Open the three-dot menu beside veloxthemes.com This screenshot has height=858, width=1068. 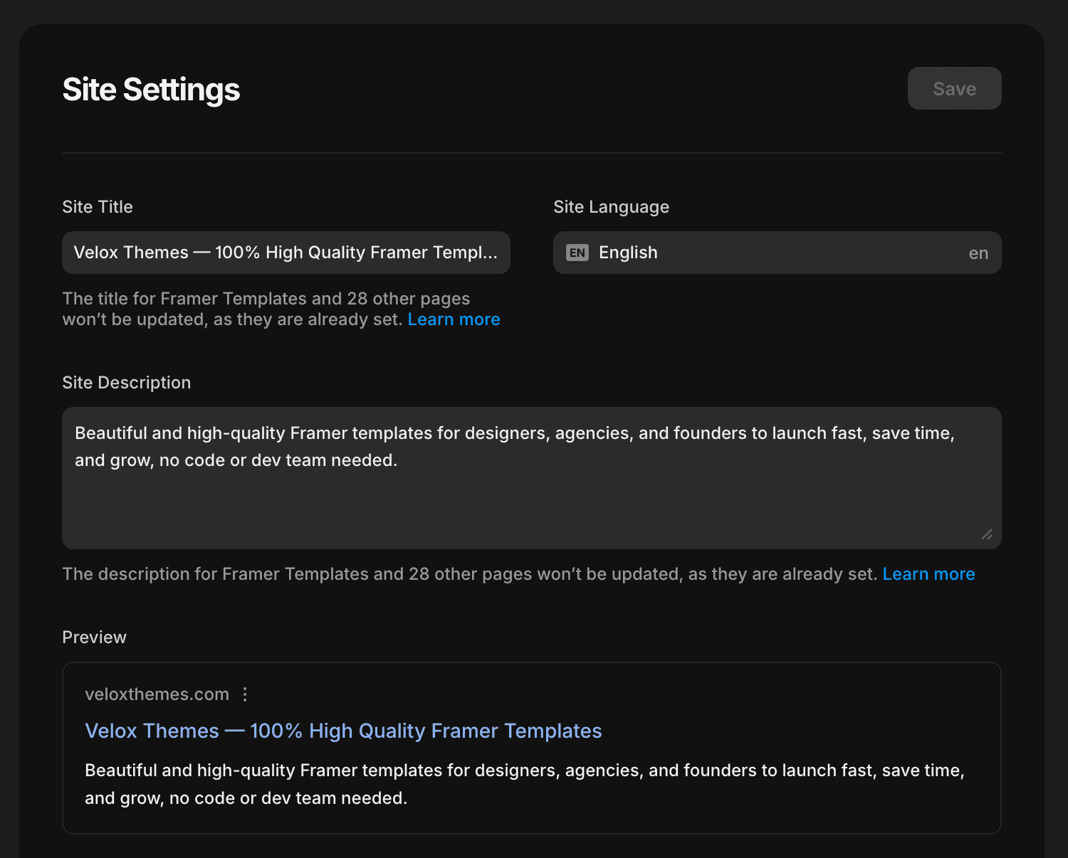pos(245,694)
